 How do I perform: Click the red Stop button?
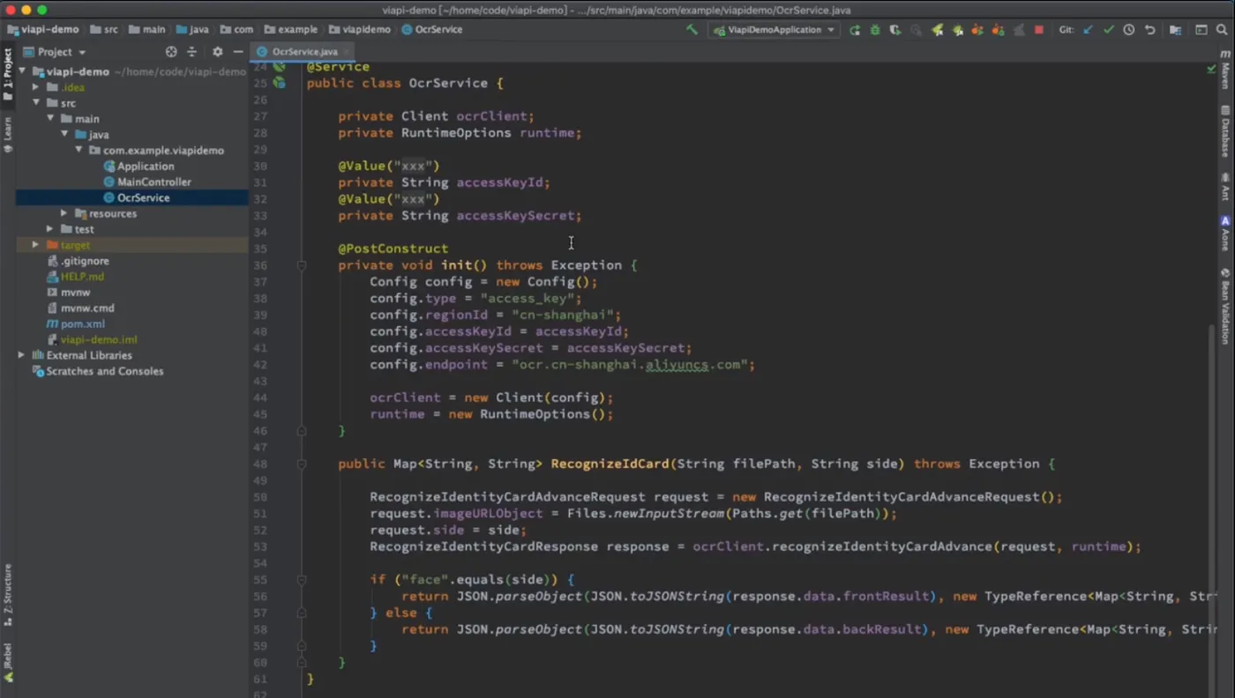point(1039,29)
